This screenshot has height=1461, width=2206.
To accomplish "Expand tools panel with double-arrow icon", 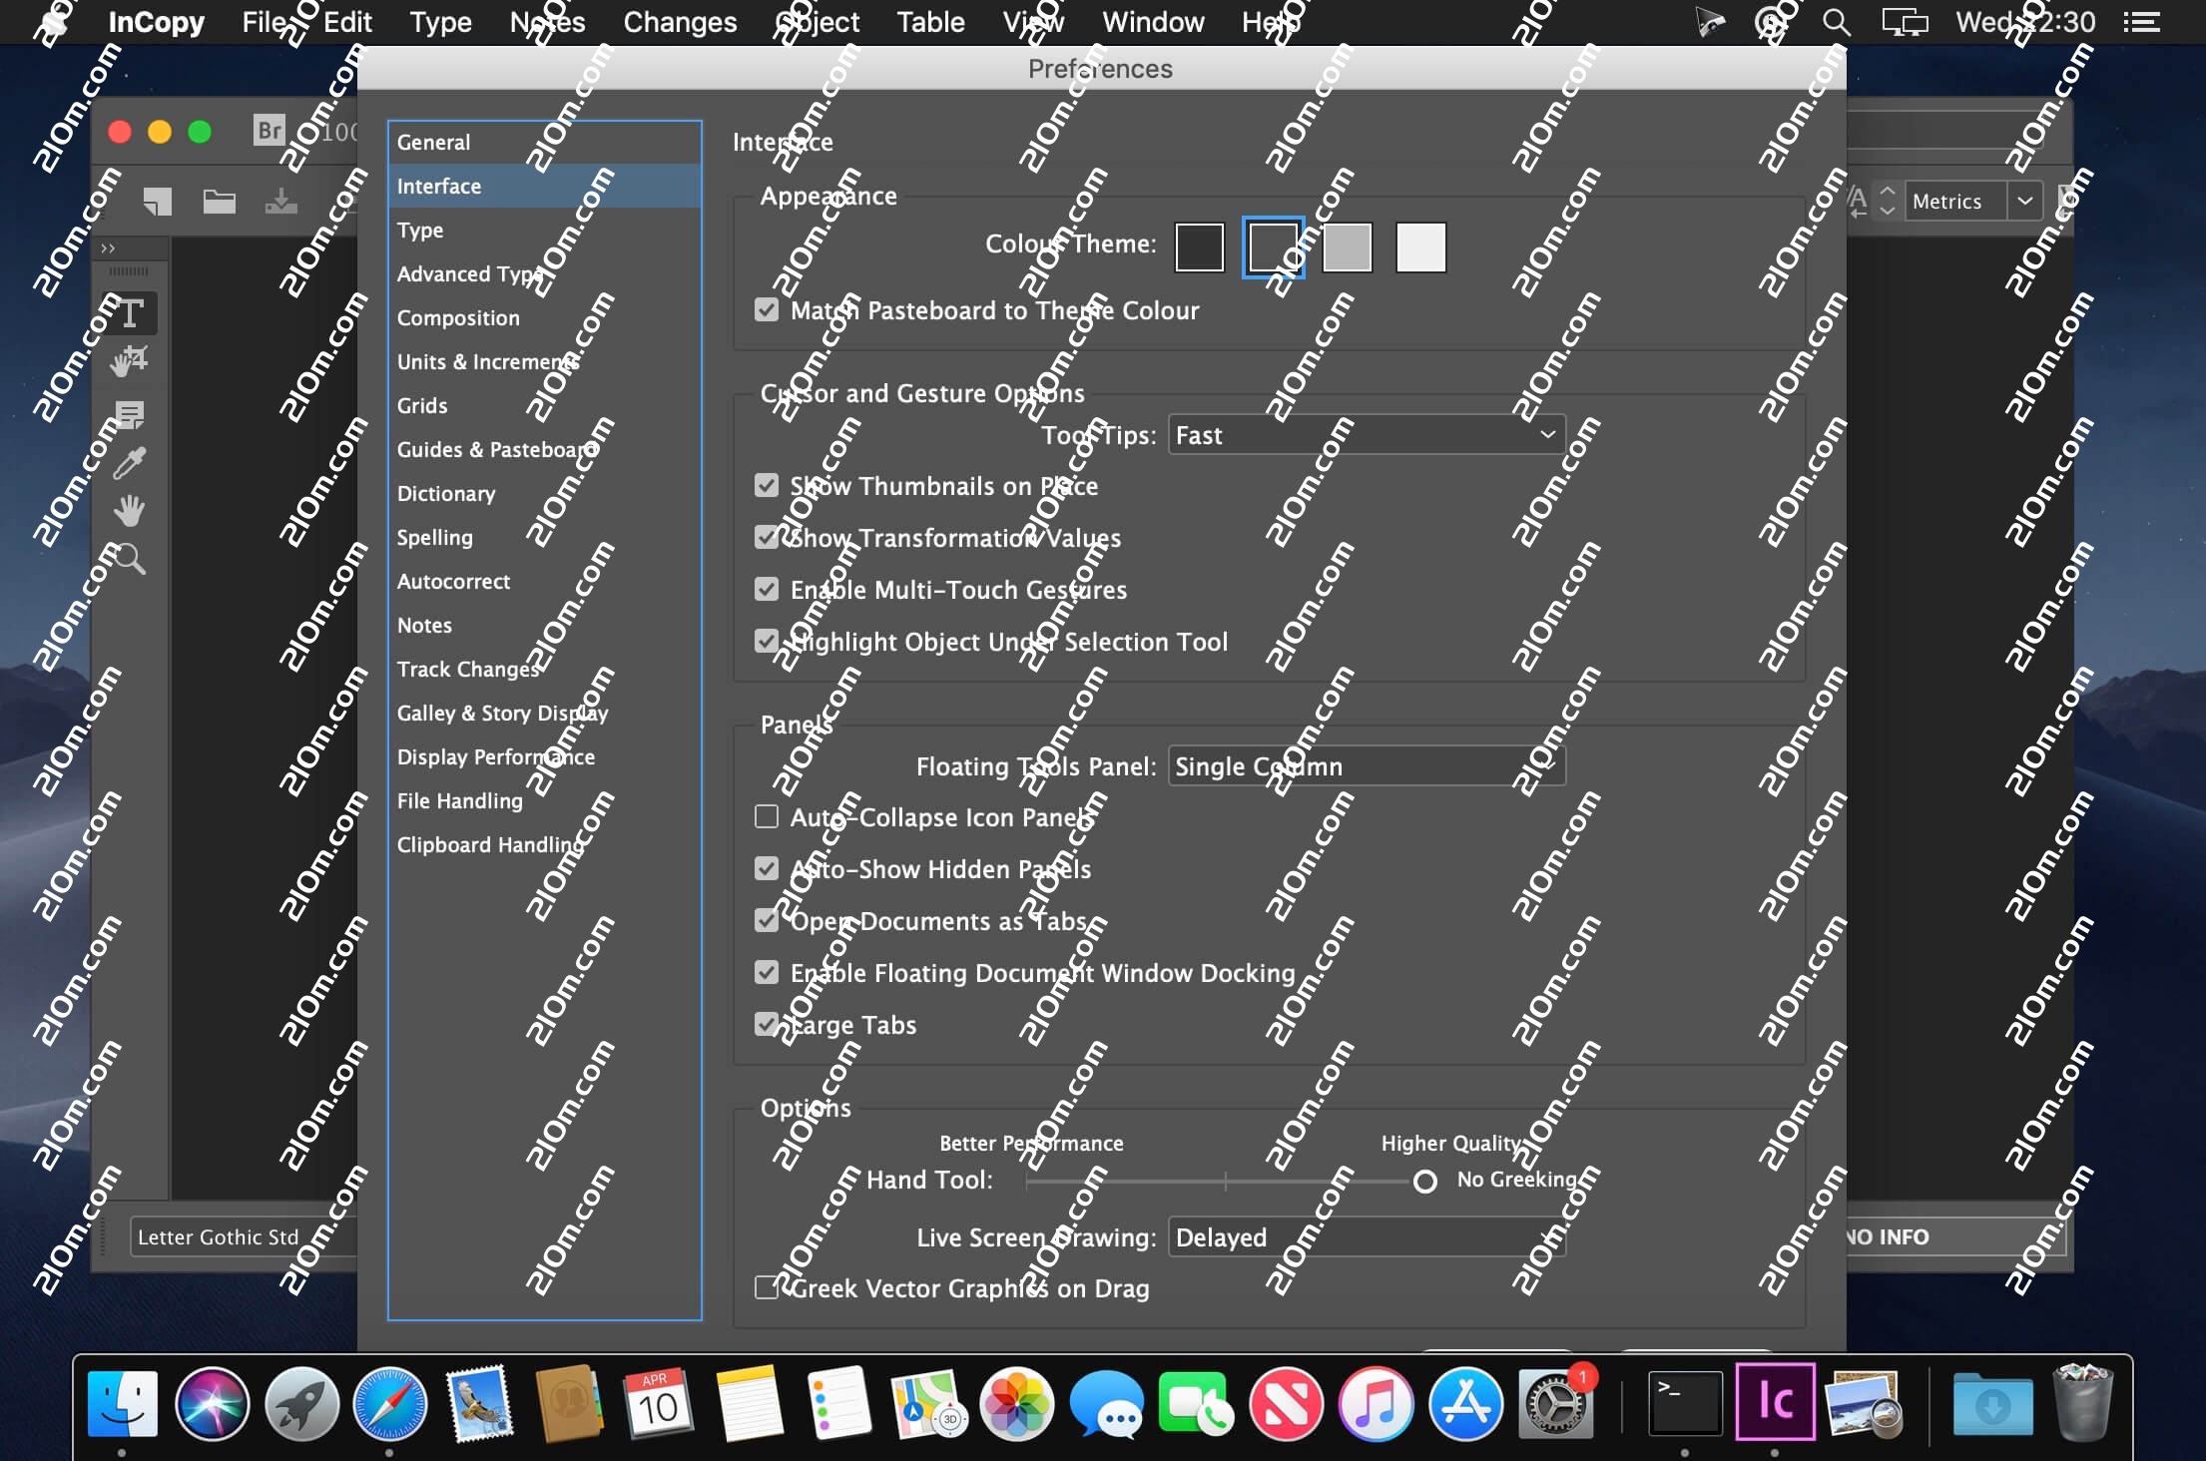I will click(x=108, y=247).
